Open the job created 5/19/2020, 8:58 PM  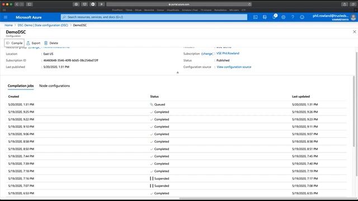[x=176, y=141]
